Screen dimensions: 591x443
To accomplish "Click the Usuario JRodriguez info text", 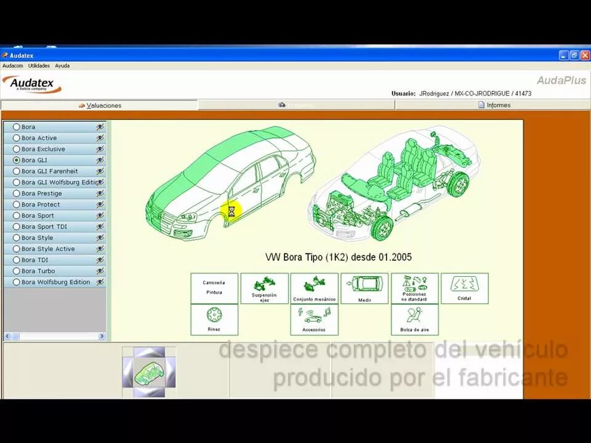I will (461, 94).
